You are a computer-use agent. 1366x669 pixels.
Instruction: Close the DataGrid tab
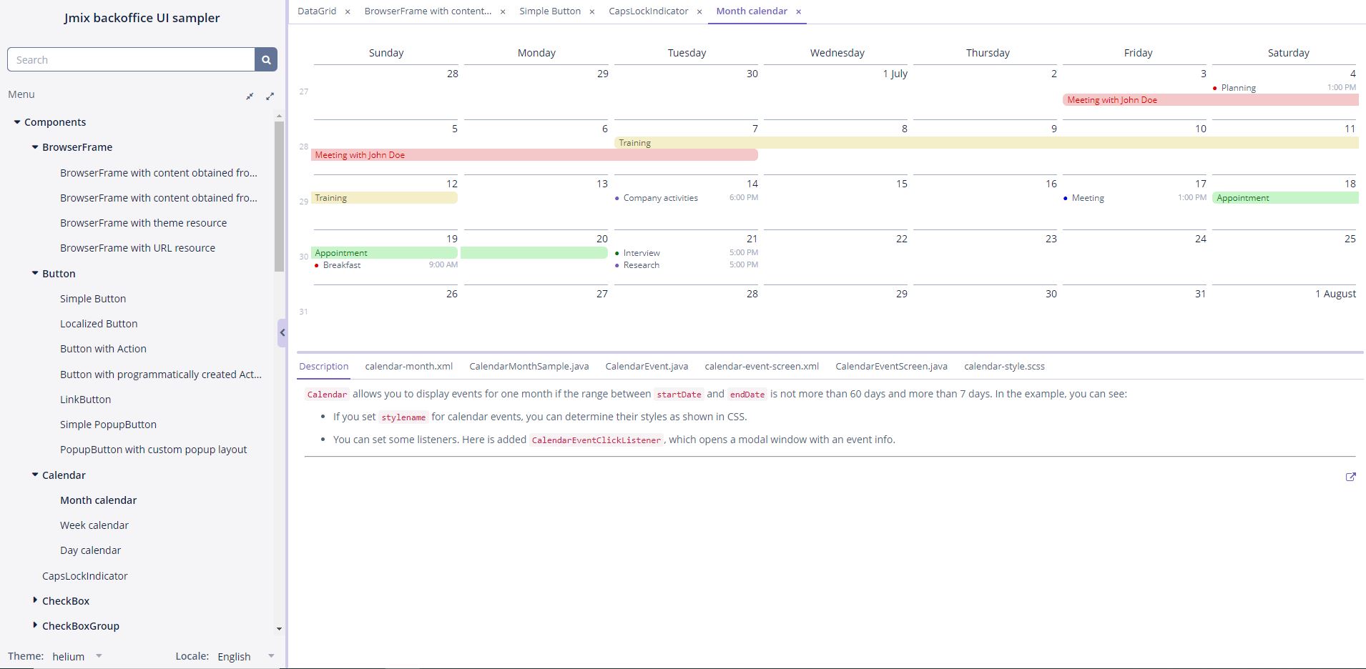pyautogui.click(x=348, y=11)
